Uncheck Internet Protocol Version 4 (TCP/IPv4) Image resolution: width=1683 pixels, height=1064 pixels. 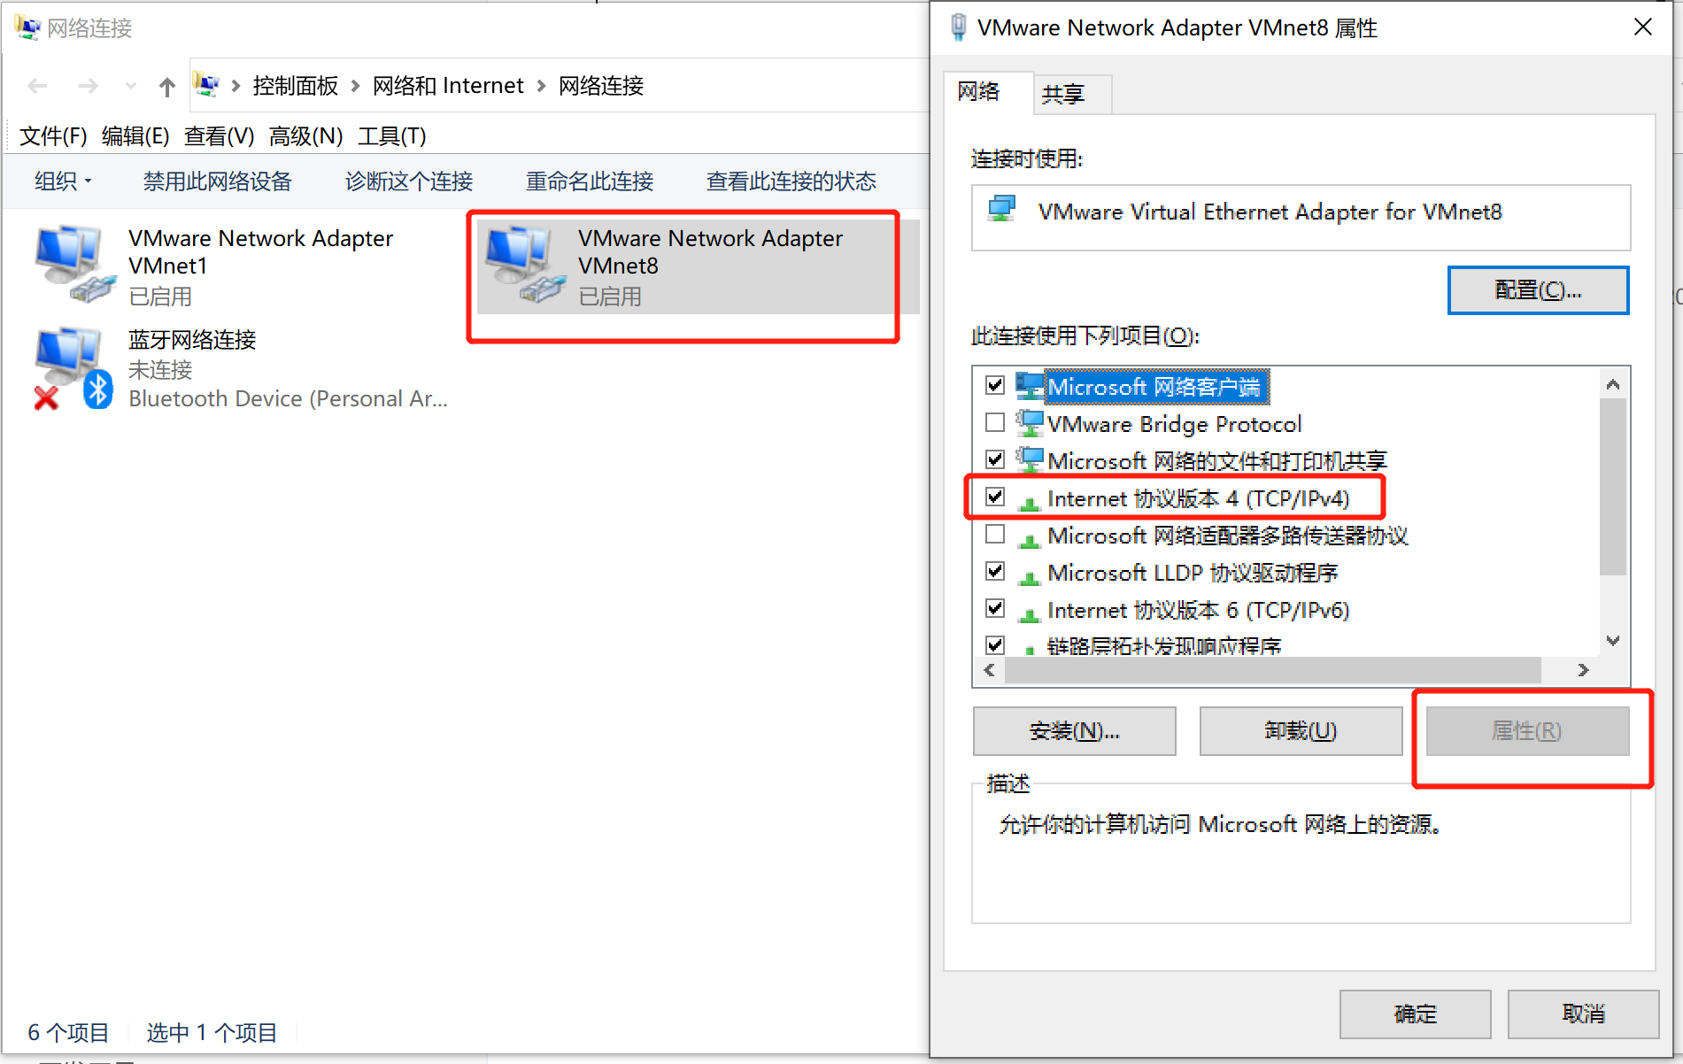[995, 497]
